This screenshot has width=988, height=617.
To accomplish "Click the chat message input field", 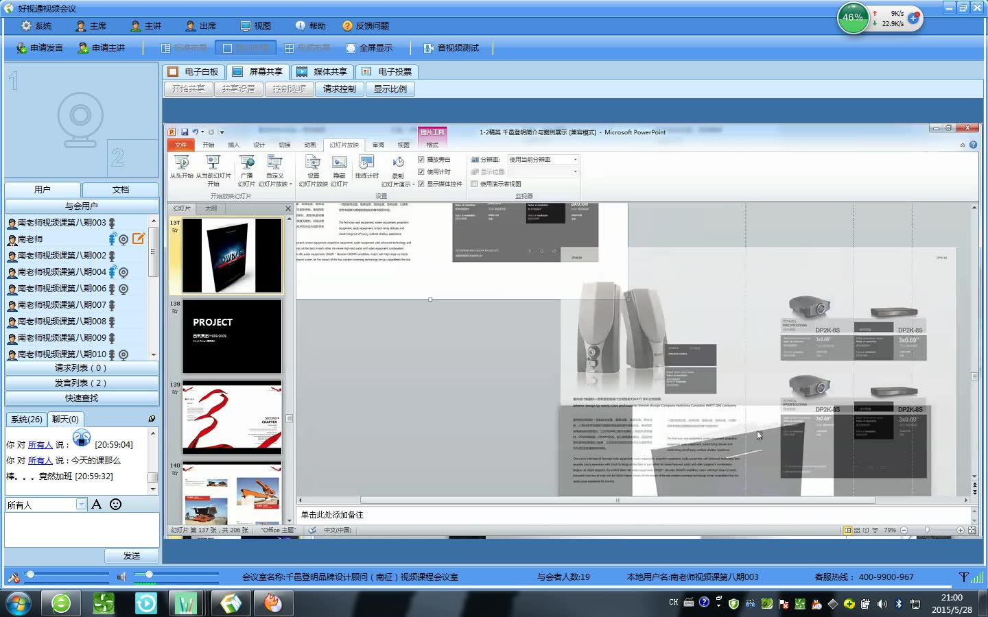I will click(x=82, y=529).
